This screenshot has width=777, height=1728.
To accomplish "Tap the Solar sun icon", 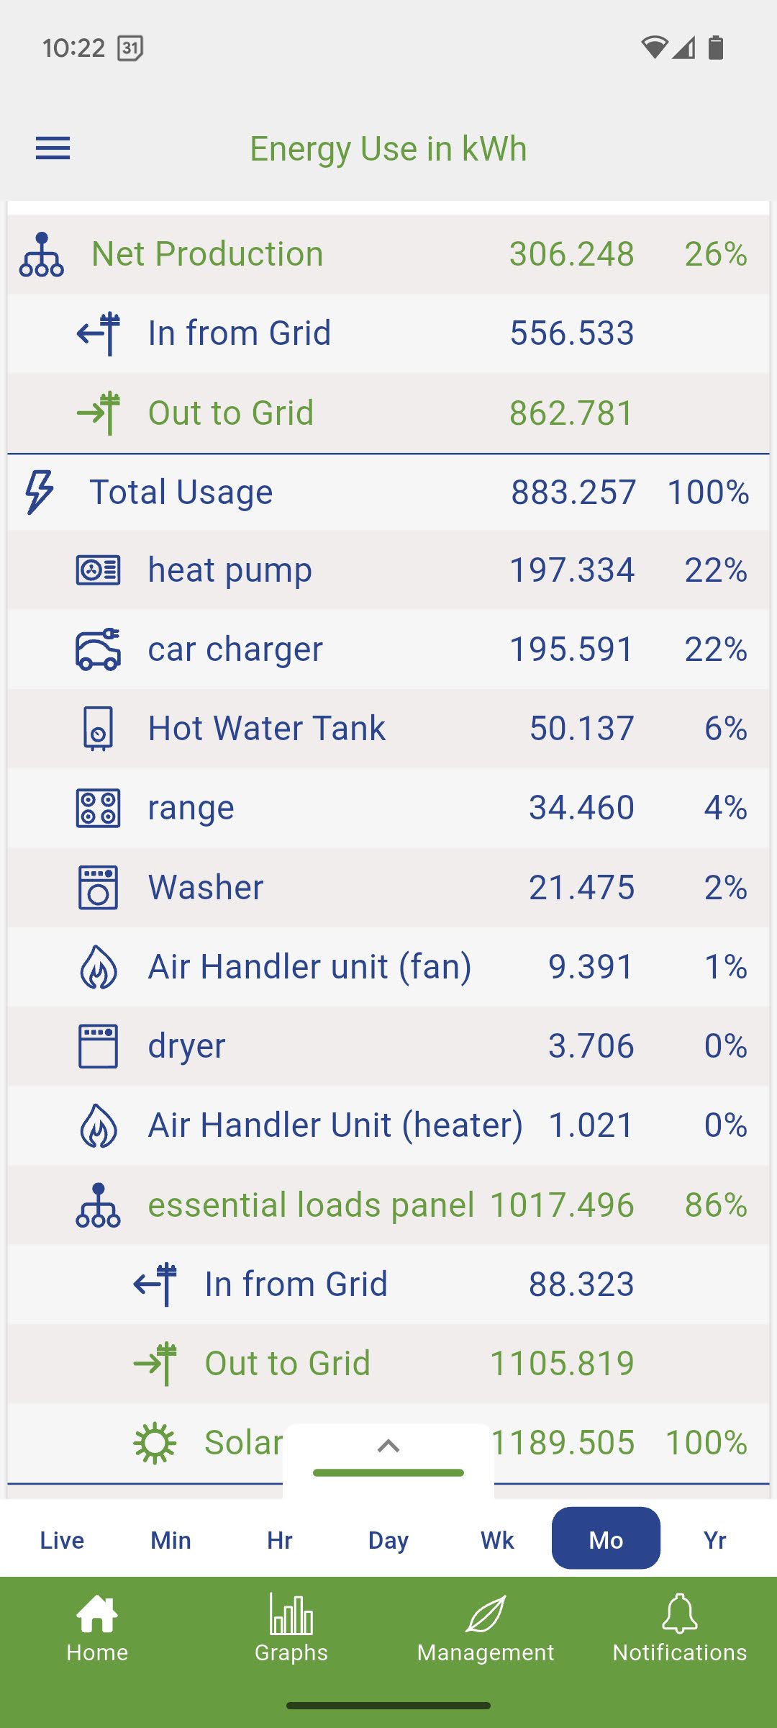I will coord(155,1443).
